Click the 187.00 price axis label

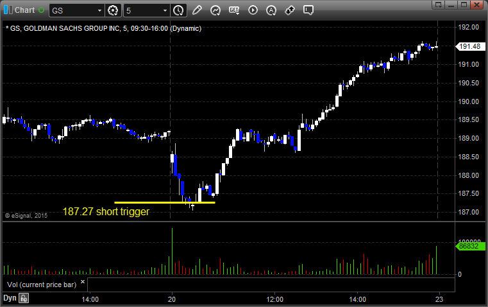click(x=468, y=212)
